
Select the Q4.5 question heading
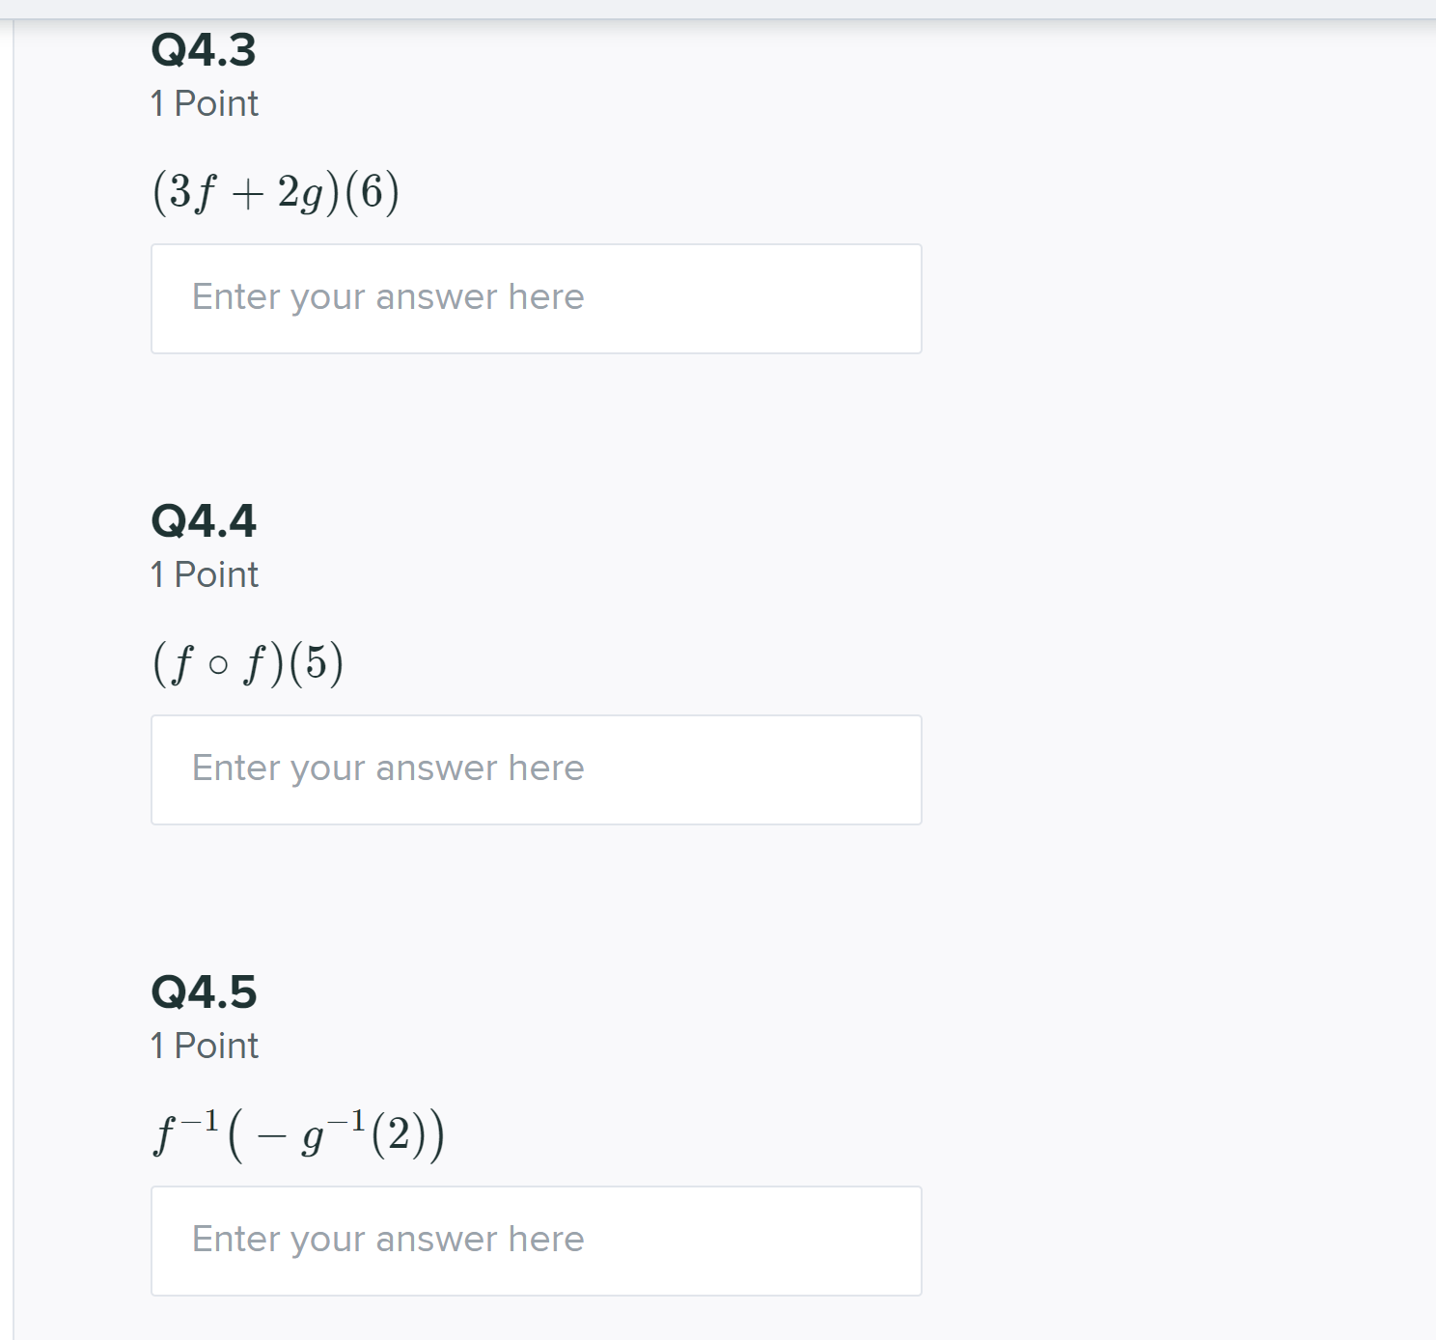pyautogui.click(x=203, y=991)
